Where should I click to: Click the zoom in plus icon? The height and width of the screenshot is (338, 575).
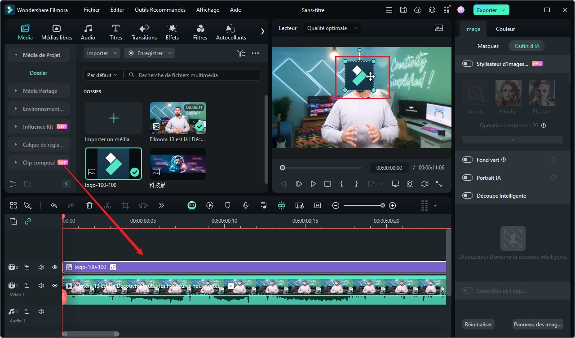(x=392, y=205)
